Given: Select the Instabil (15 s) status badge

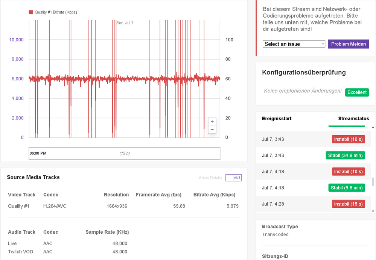Looking at the screenshot, I should pyautogui.click(x=348, y=204).
